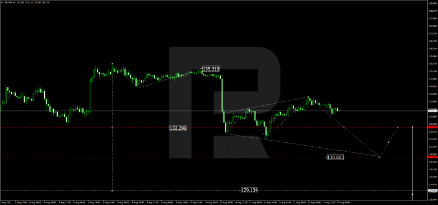This screenshot has height=205, width=438.
Task: Open the chart menu triangle beside USDJPY,H1
Action: point(2,2)
